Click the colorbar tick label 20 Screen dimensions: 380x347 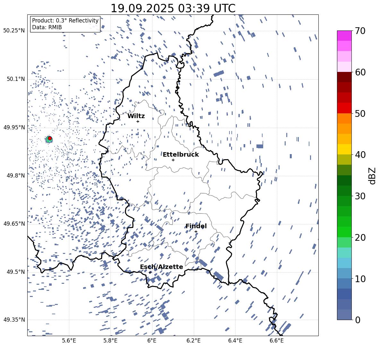point(360,237)
